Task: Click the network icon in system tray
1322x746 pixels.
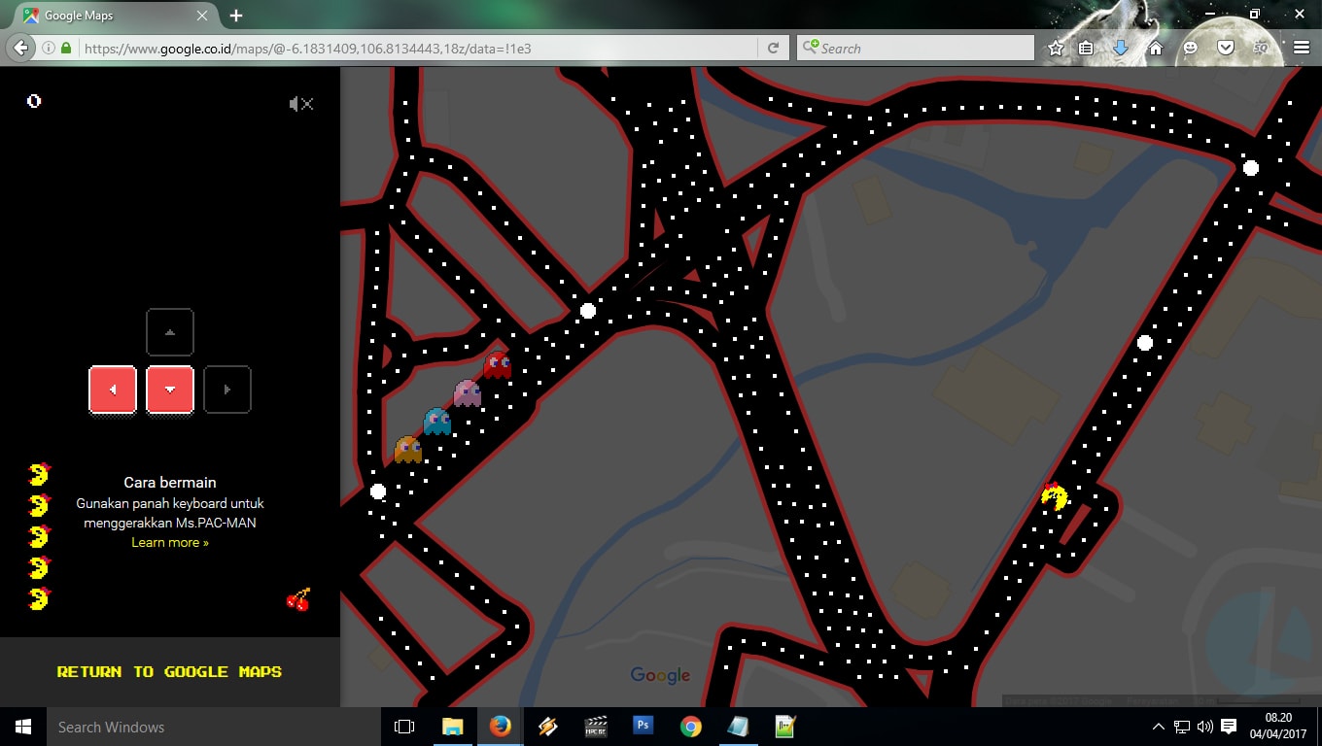Action: 1182,727
